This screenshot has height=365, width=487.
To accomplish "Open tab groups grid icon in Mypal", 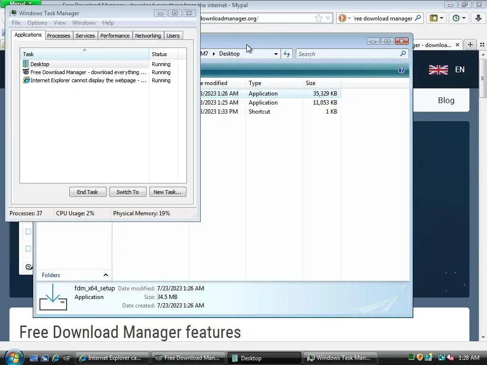I will click(x=482, y=45).
